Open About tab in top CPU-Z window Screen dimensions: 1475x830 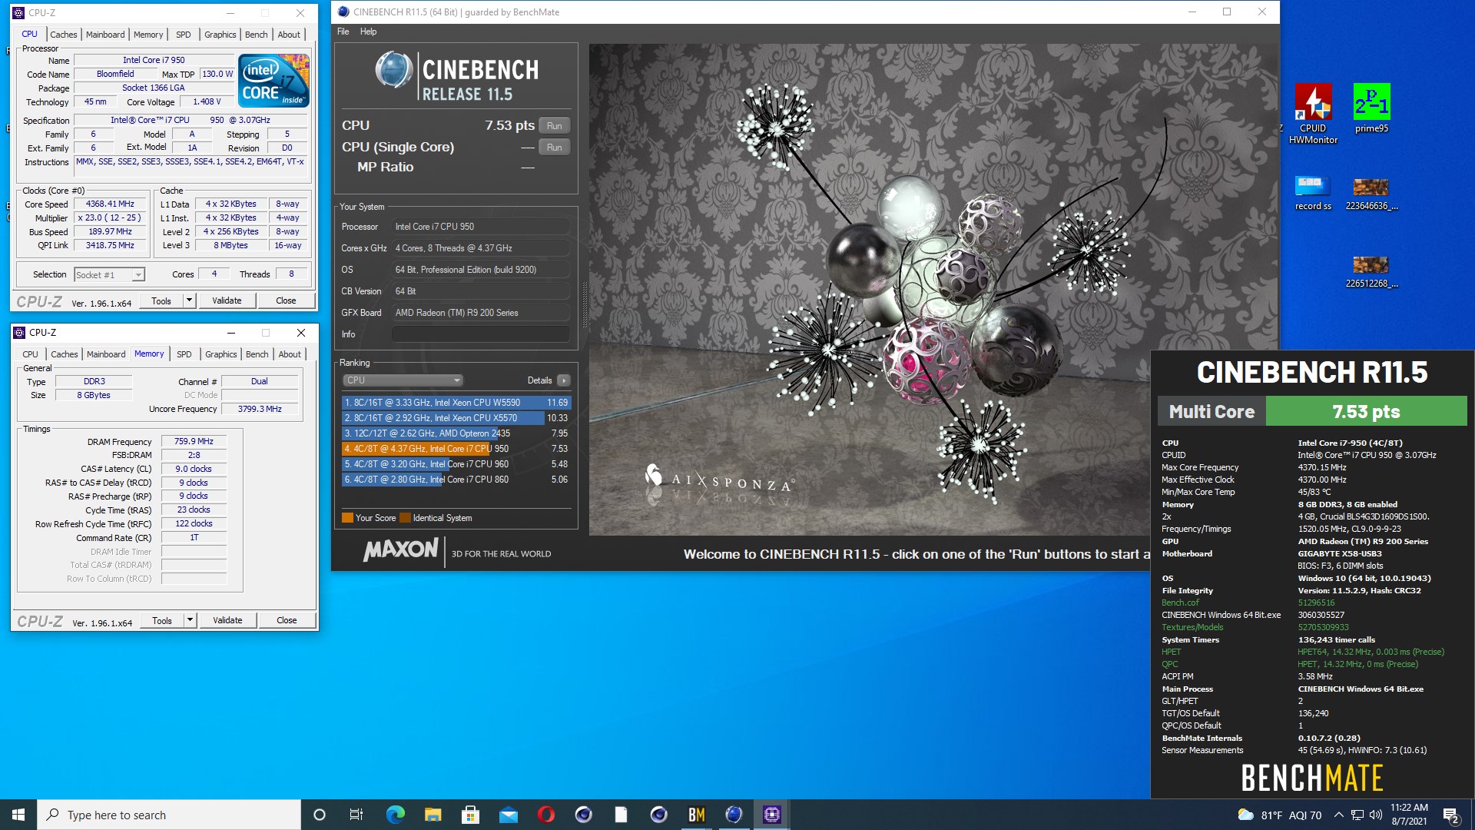[x=289, y=35]
